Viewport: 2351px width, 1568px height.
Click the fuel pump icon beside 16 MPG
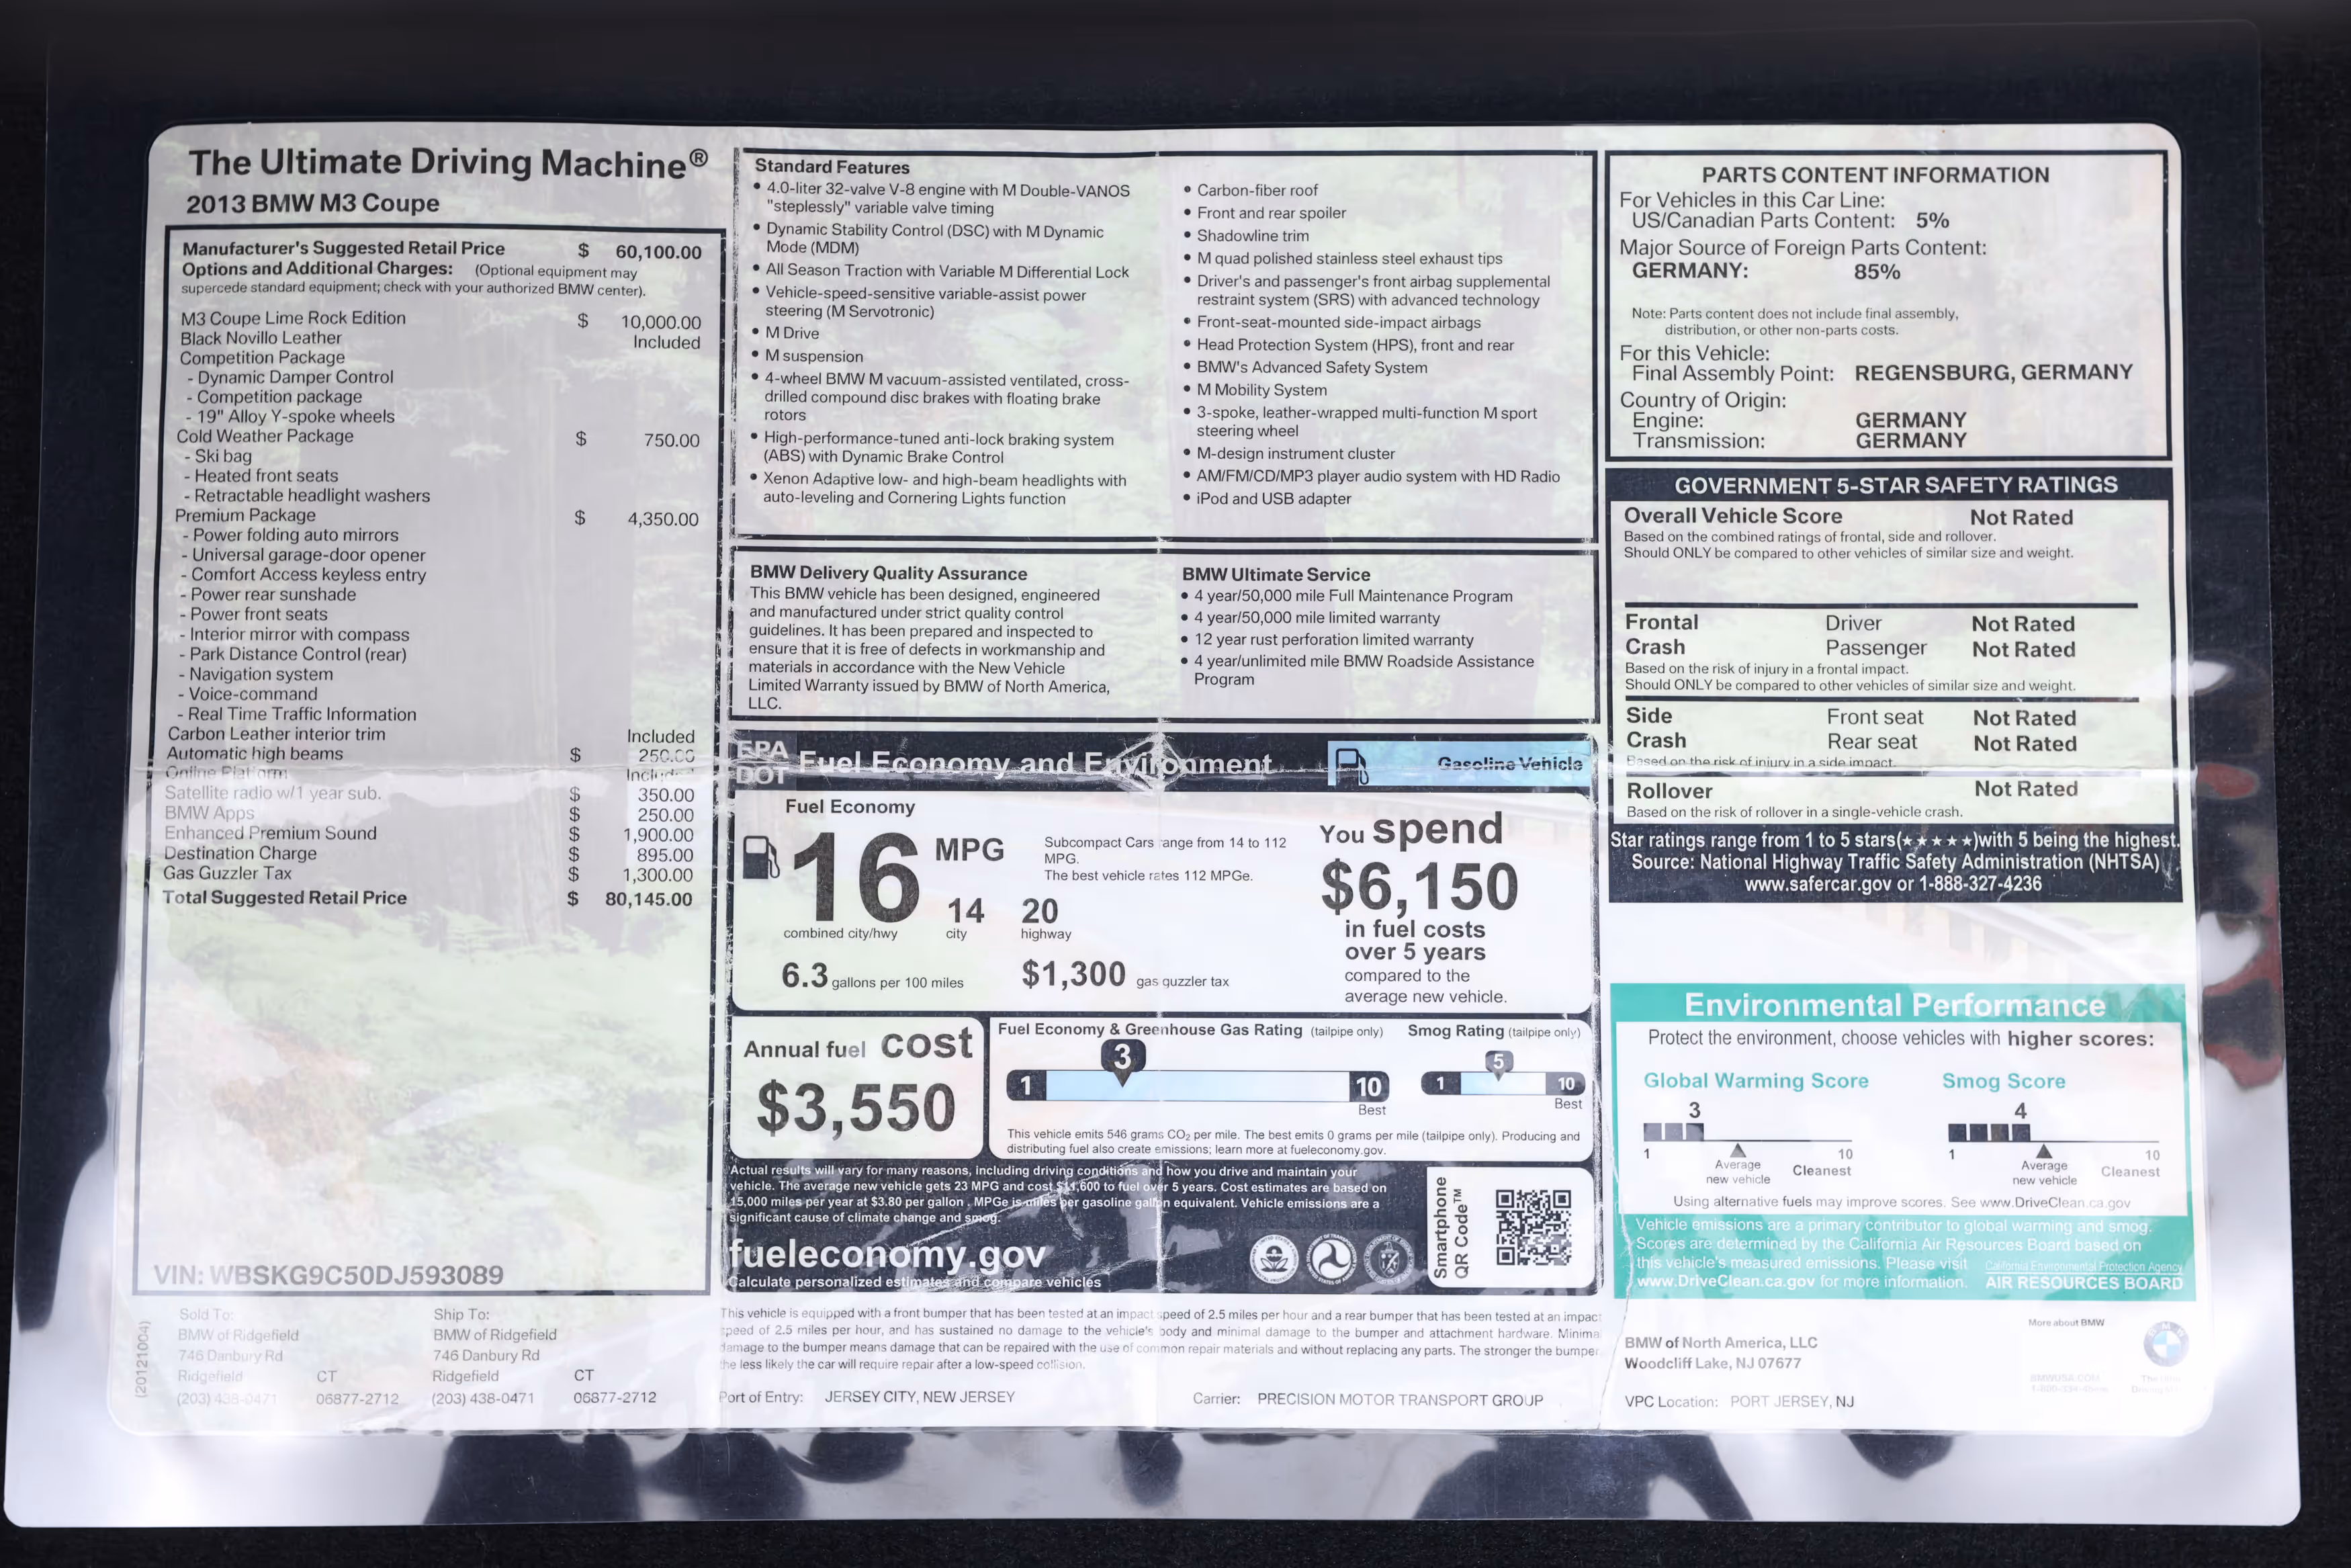coord(760,858)
